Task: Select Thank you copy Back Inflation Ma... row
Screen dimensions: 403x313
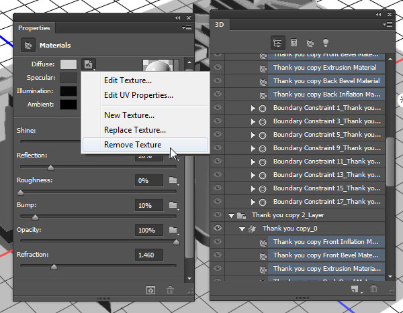Action: pyautogui.click(x=326, y=95)
